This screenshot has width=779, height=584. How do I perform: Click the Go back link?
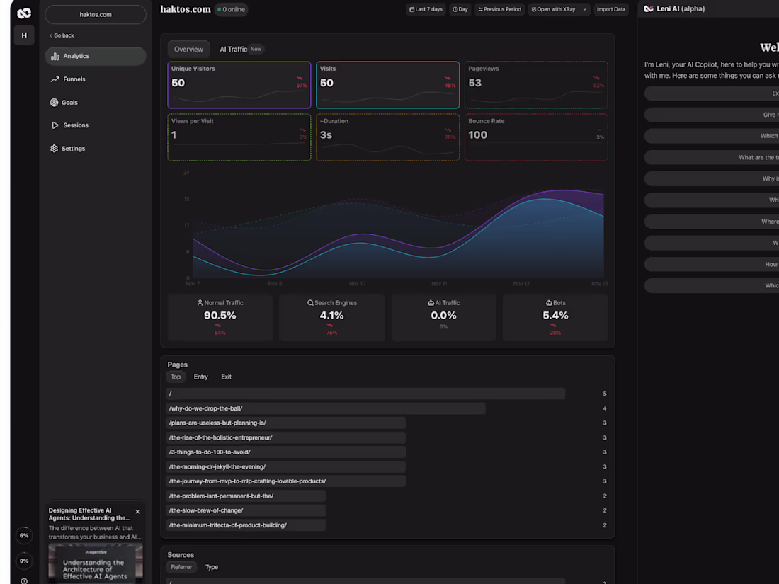[62, 35]
